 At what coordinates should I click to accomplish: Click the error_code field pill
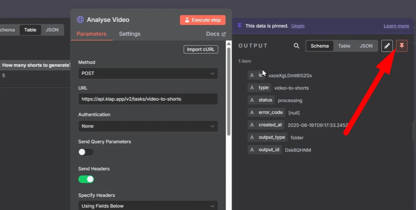266,112
